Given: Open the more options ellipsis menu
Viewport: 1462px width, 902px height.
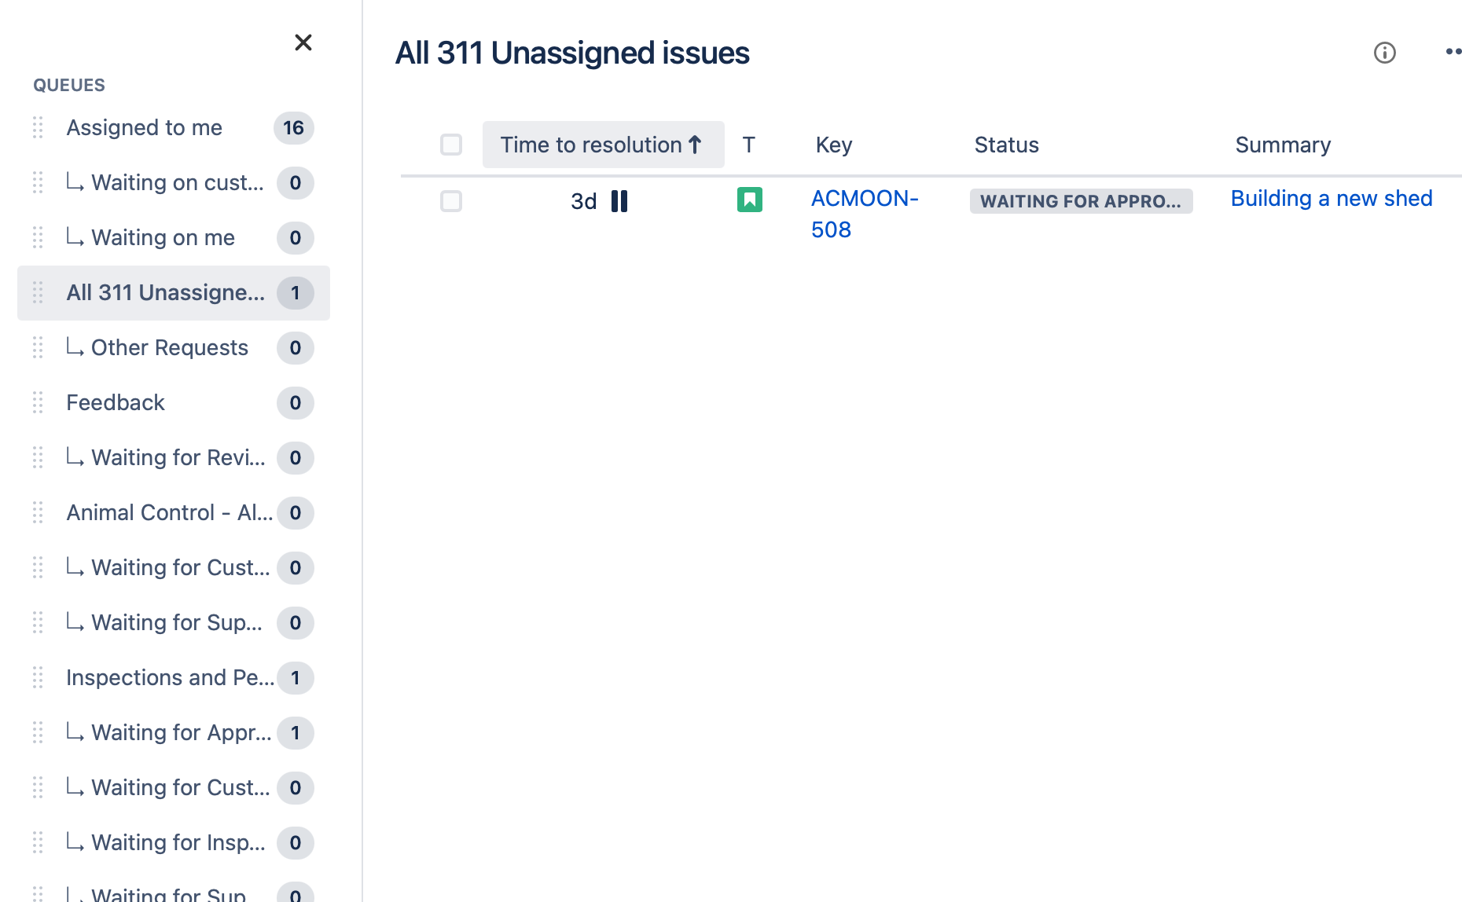Looking at the screenshot, I should [1453, 53].
